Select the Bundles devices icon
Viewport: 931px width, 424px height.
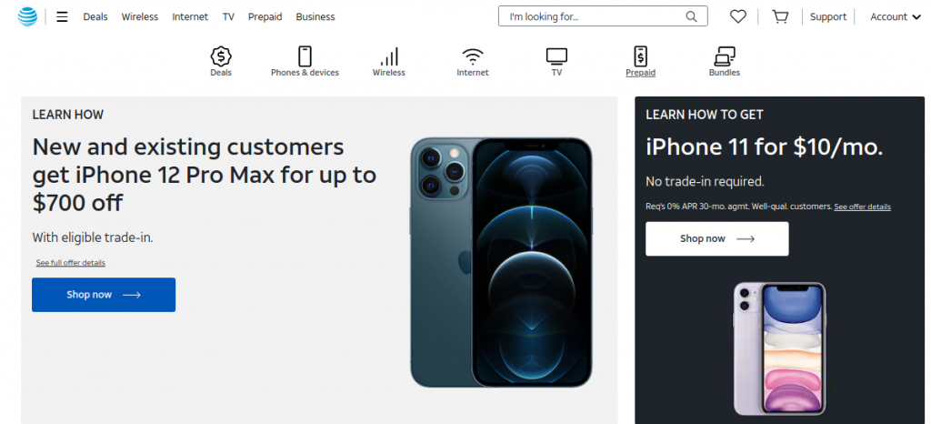click(x=725, y=57)
